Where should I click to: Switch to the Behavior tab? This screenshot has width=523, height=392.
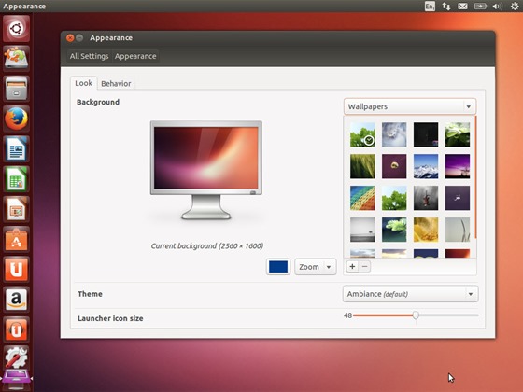[116, 83]
